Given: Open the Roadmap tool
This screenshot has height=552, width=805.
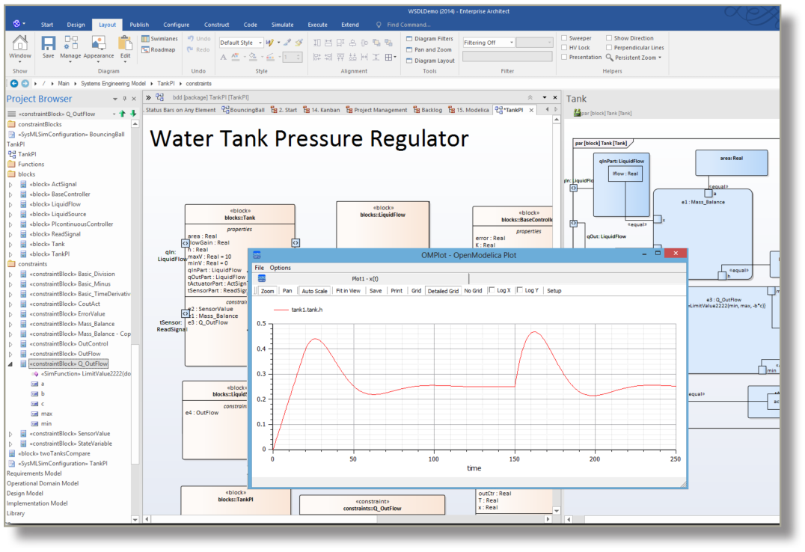Looking at the screenshot, I should [x=158, y=49].
